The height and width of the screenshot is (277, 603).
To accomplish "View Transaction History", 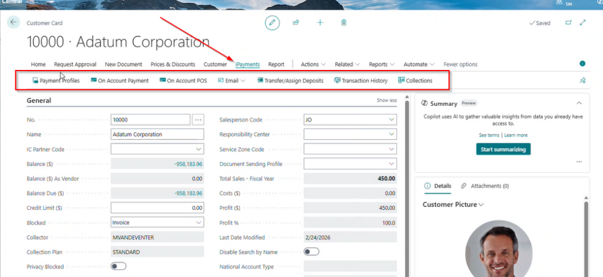I will pyautogui.click(x=361, y=81).
